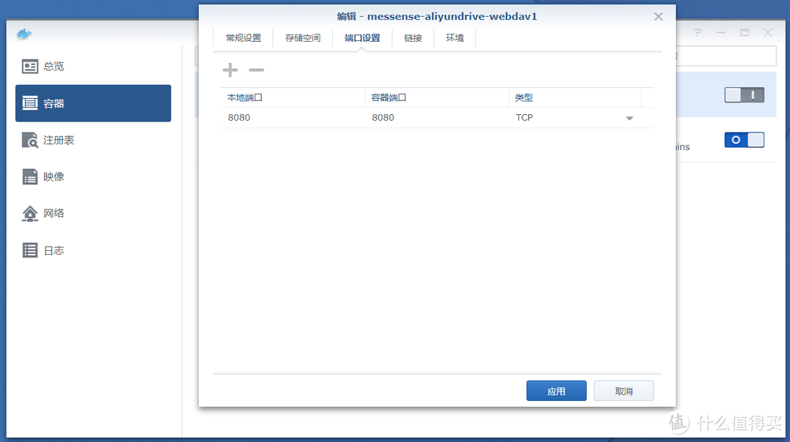The image size is (790, 442).
Task: Toggle the second container blue power switch
Action: (744, 140)
